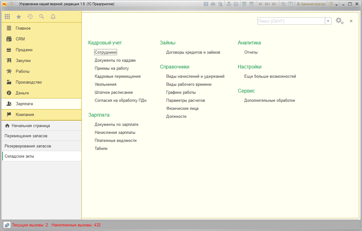The image size is (362, 231).
Task: Open the calendar icon
Action: point(251,4)
